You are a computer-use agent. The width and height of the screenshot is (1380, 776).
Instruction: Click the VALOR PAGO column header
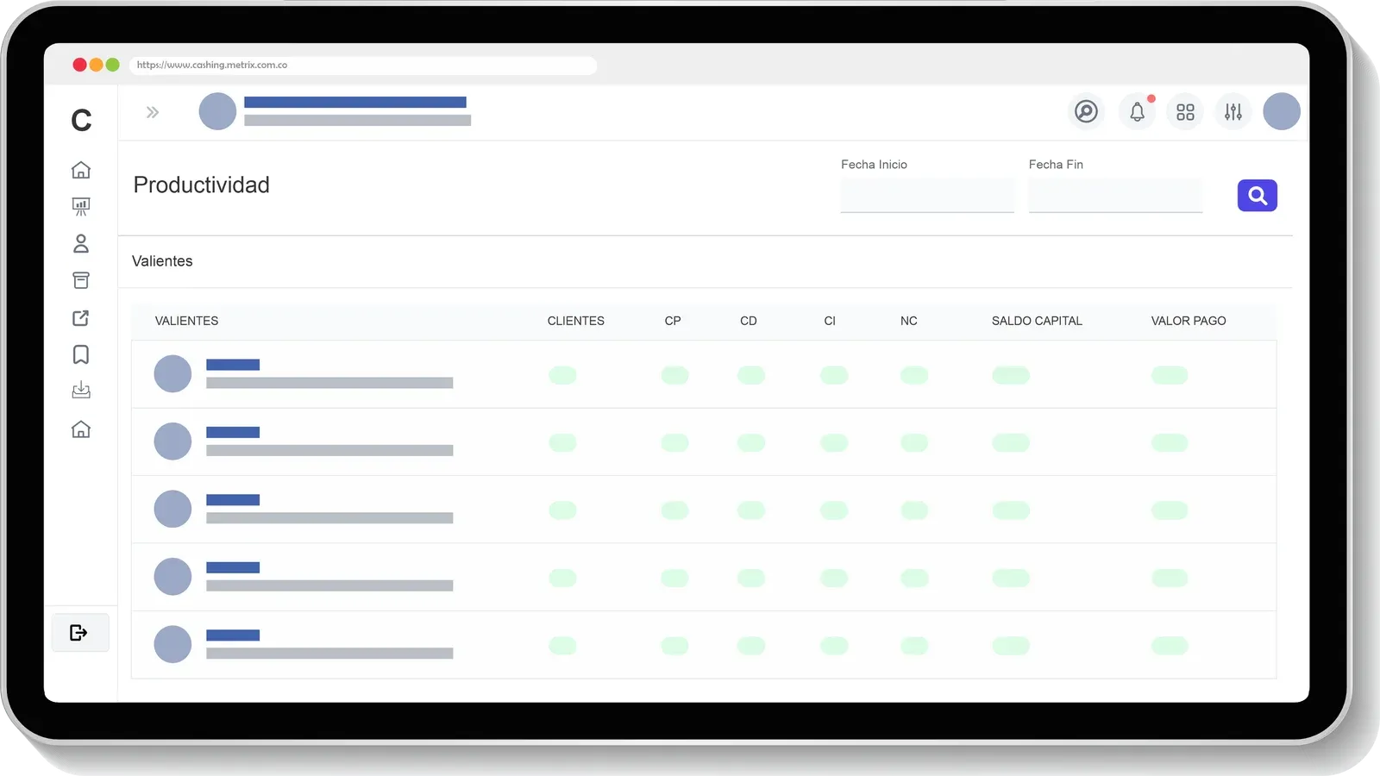[x=1188, y=321]
